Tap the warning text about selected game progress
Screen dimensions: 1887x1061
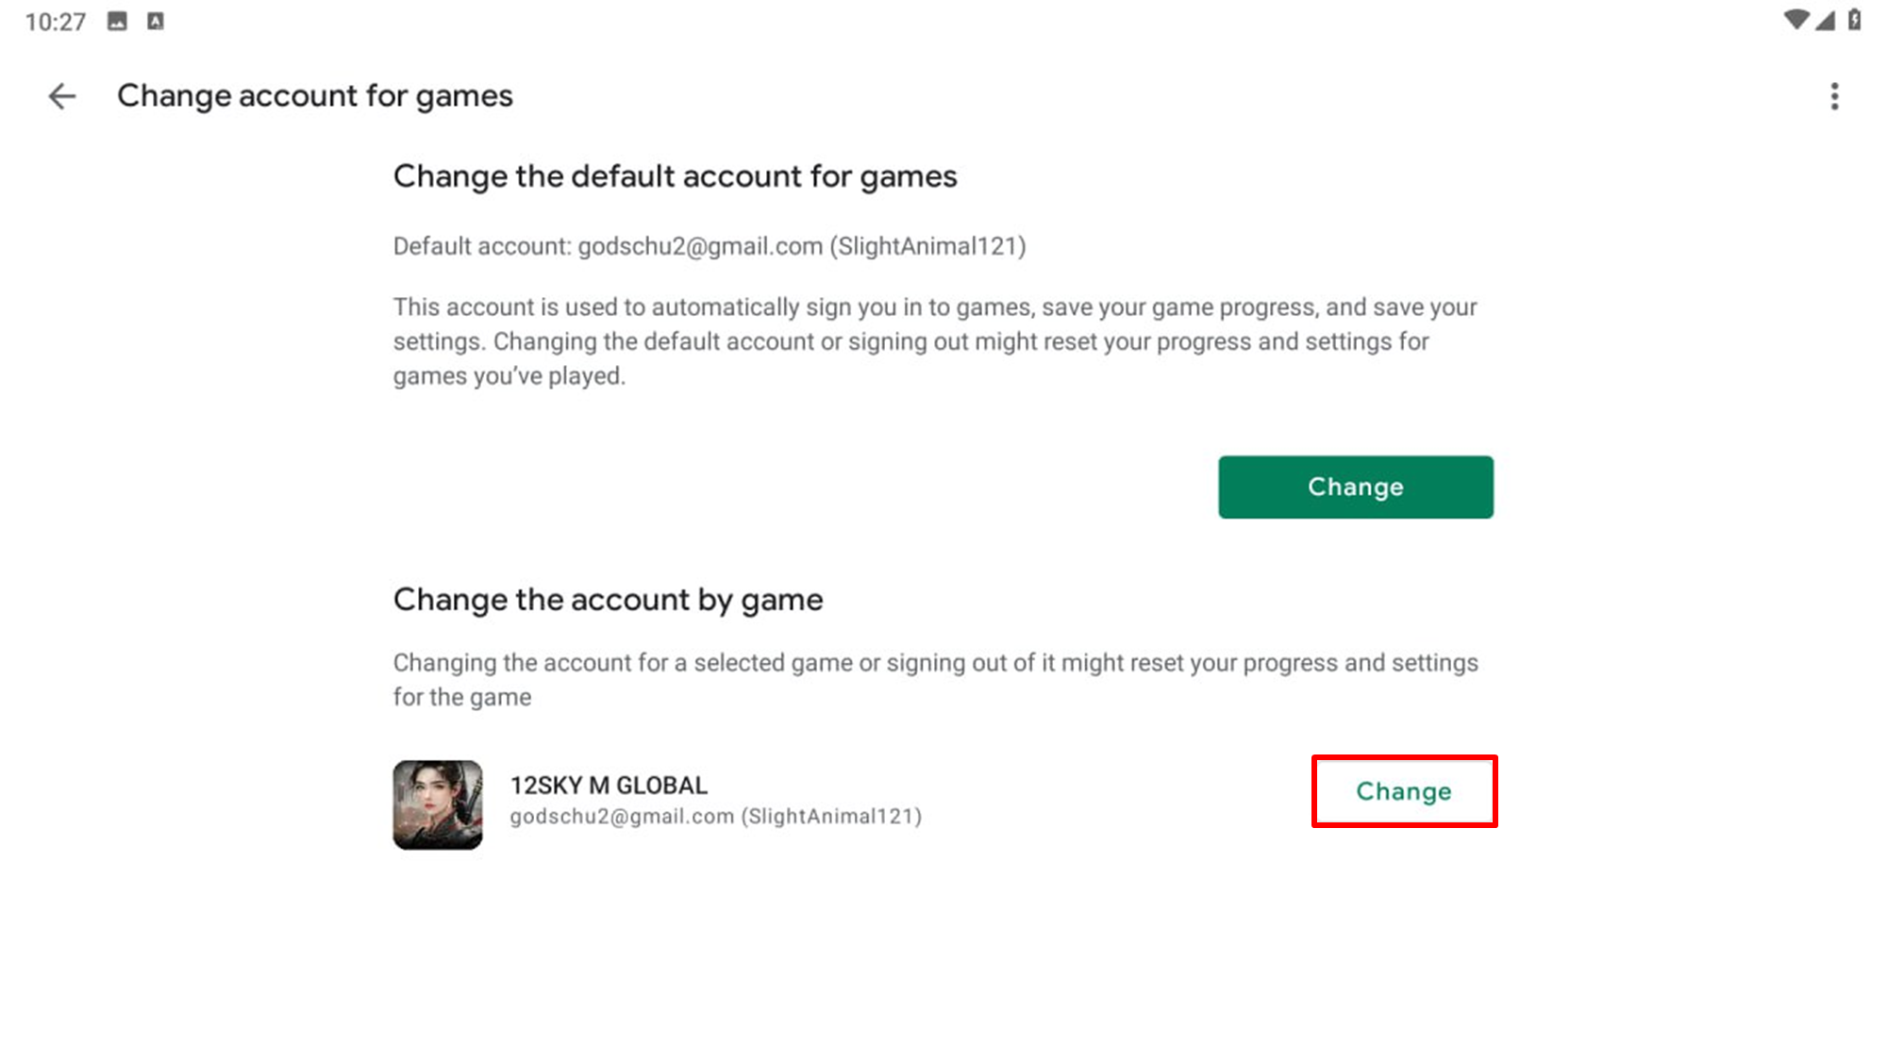coord(934,679)
